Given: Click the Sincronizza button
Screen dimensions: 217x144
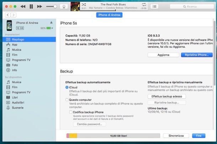Looking at the screenshot, I should point(176,136).
